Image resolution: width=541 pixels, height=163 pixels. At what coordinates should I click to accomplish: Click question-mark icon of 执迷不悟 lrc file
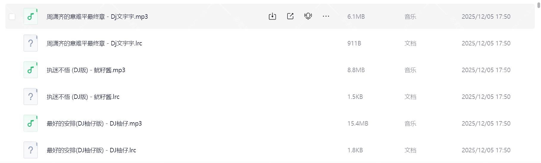pos(31,97)
